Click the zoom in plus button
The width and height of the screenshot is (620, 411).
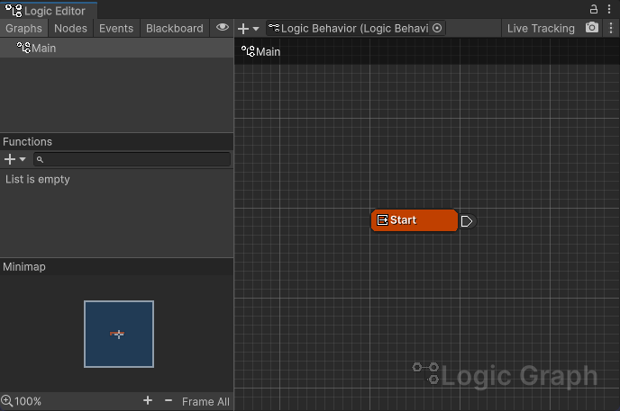point(148,401)
